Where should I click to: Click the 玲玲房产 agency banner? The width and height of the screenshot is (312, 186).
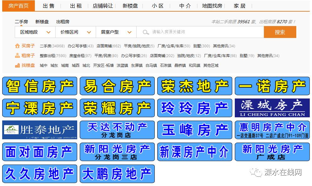[195, 108]
